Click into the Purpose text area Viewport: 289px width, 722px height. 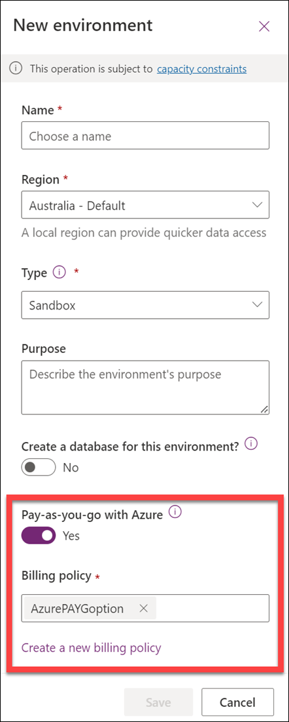(x=145, y=388)
